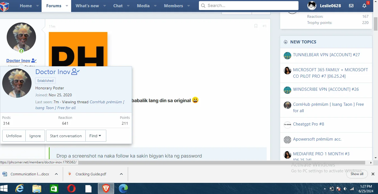378x194 pixels.
Task: Expand the What's new dropdown arrow
Action: click(x=104, y=6)
